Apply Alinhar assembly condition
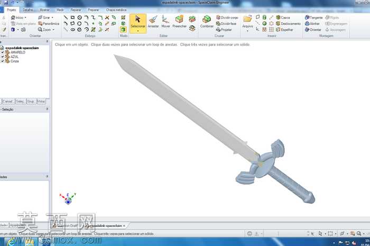The height and width of the screenshot is (246, 370). click(312, 24)
